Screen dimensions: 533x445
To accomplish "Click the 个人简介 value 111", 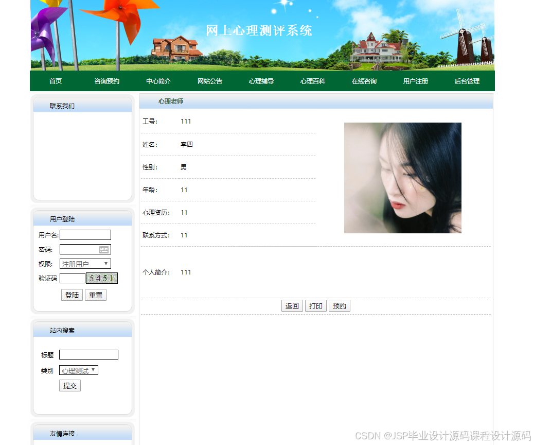I will (x=186, y=272).
